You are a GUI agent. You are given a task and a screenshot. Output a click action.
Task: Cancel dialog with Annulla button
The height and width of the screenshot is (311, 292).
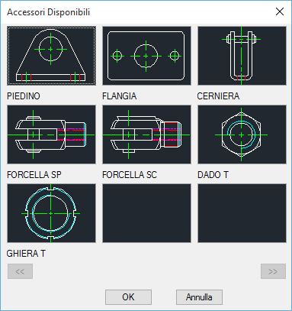pyautogui.click(x=199, y=297)
